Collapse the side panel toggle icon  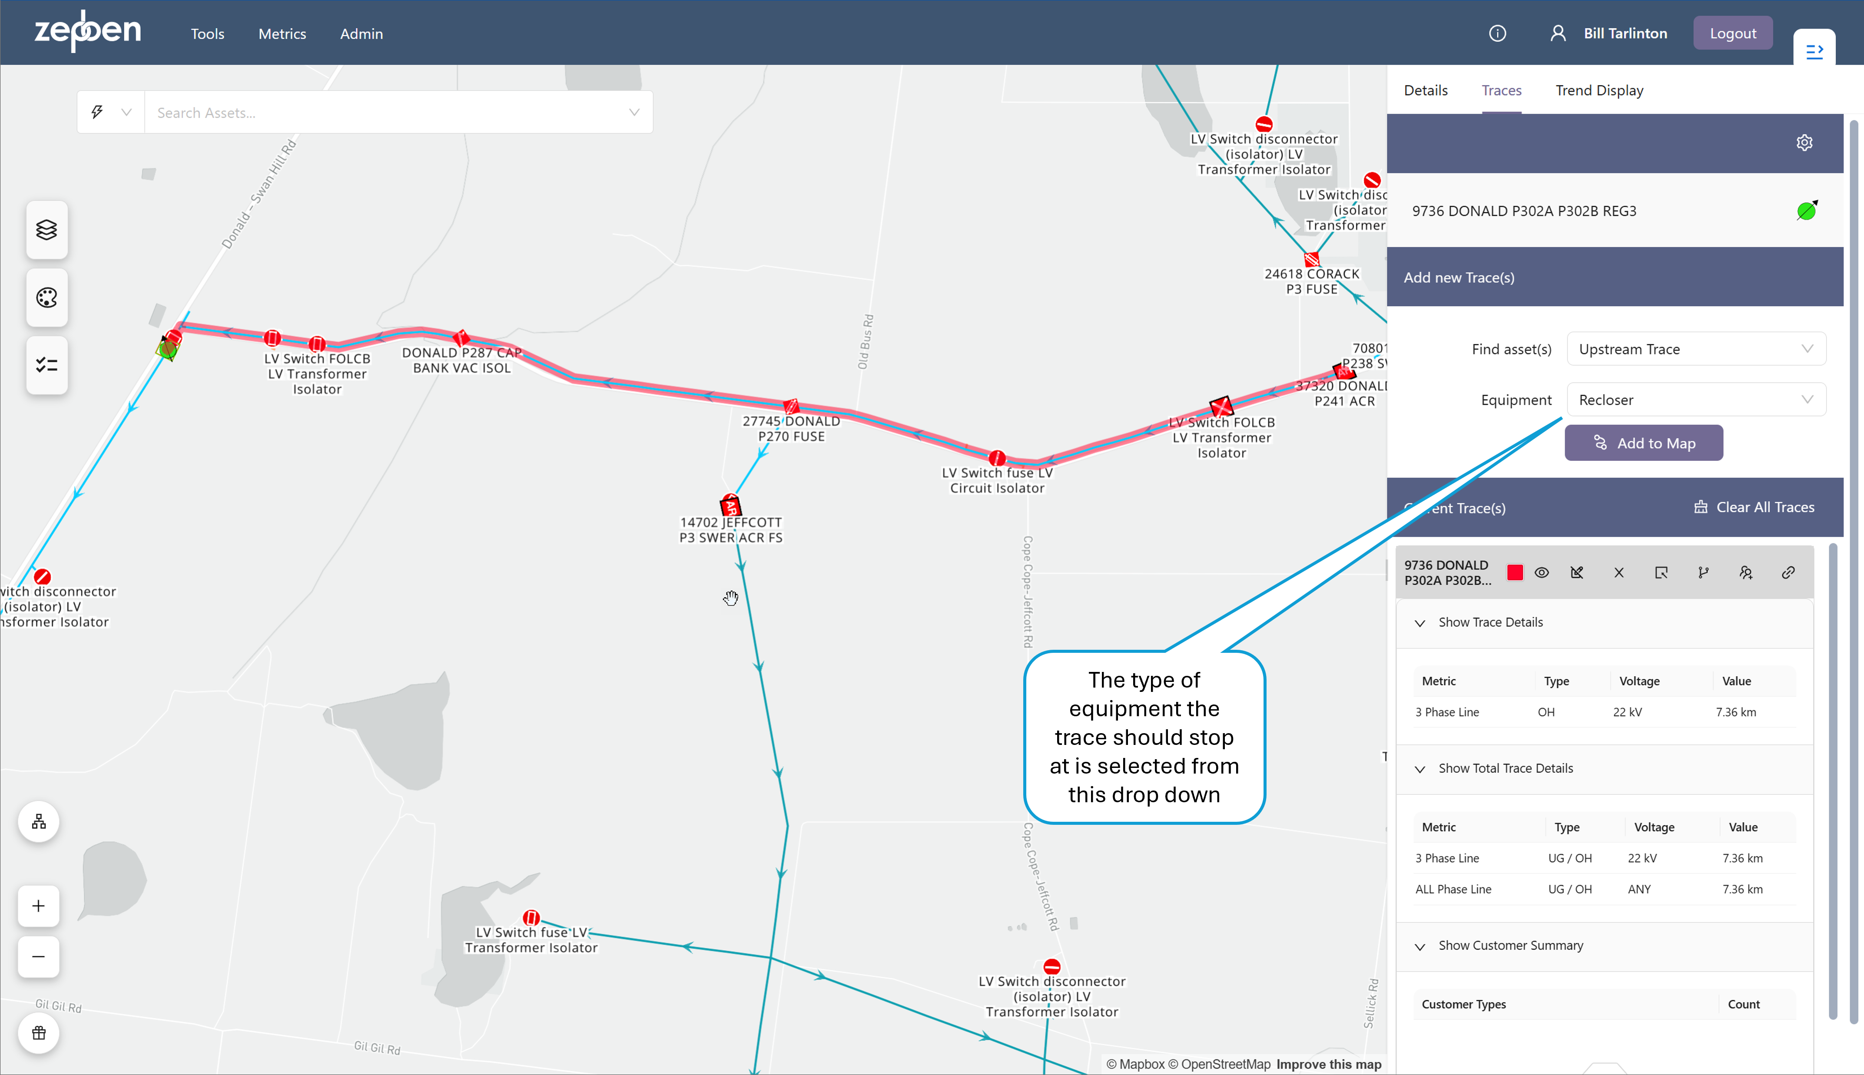tap(1814, 51)
